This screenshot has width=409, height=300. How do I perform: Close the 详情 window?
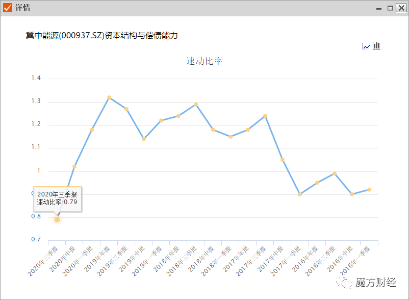coord(401,8)
